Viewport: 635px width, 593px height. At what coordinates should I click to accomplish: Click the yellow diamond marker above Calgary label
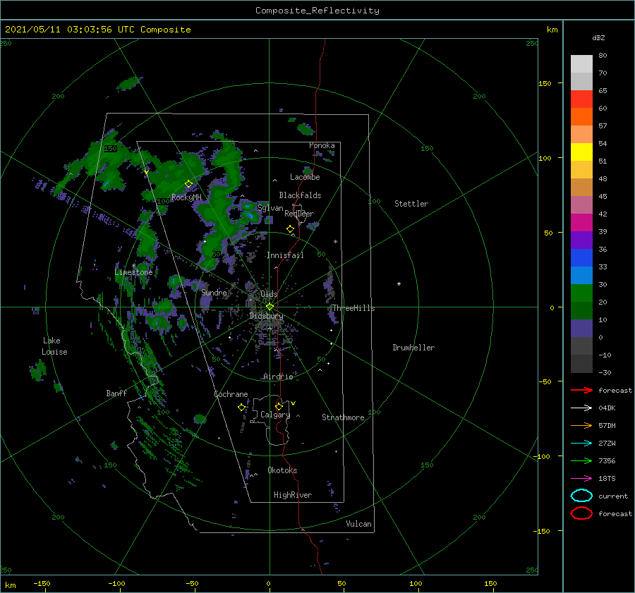(279, 406)
